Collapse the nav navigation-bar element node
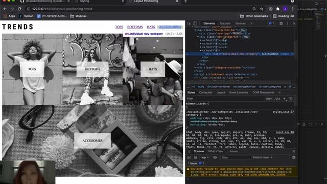Image resolution: width=327 pixels, height=184 pixels. tap(195, 30)
